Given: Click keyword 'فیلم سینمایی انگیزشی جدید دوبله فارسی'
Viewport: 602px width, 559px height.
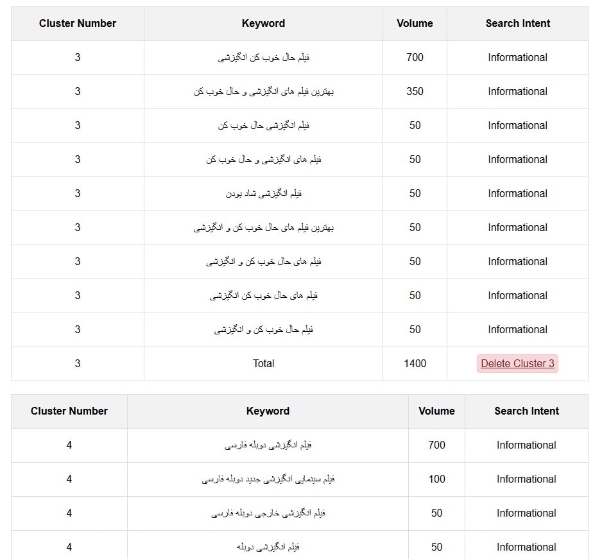Looking at the screenshot, I should [x=268, y=479].
